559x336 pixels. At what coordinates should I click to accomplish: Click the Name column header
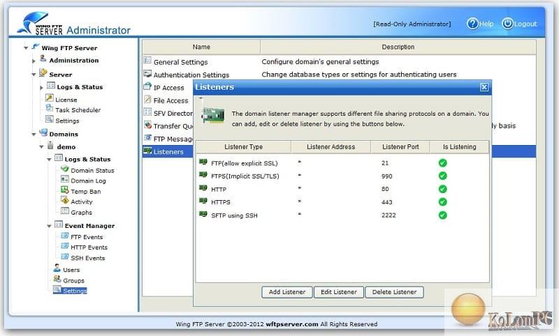coord(201,47)
